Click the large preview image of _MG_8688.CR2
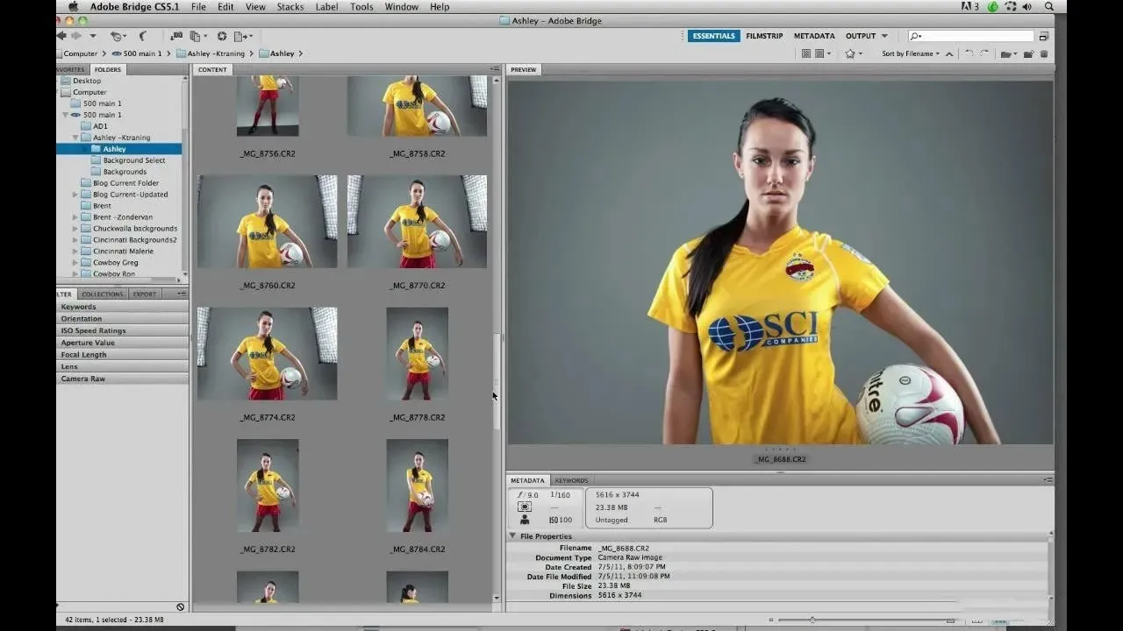Screen dimensions: 1123x631 coord(780,262)
